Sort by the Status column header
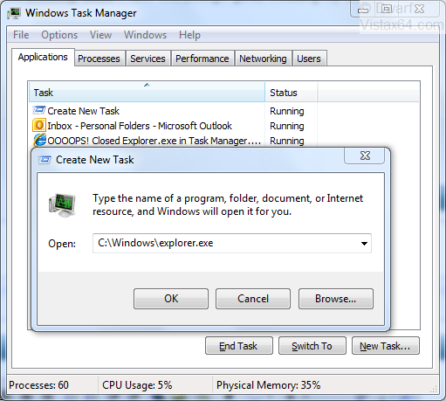Screen dimensions: 446x401 (291, 93)
